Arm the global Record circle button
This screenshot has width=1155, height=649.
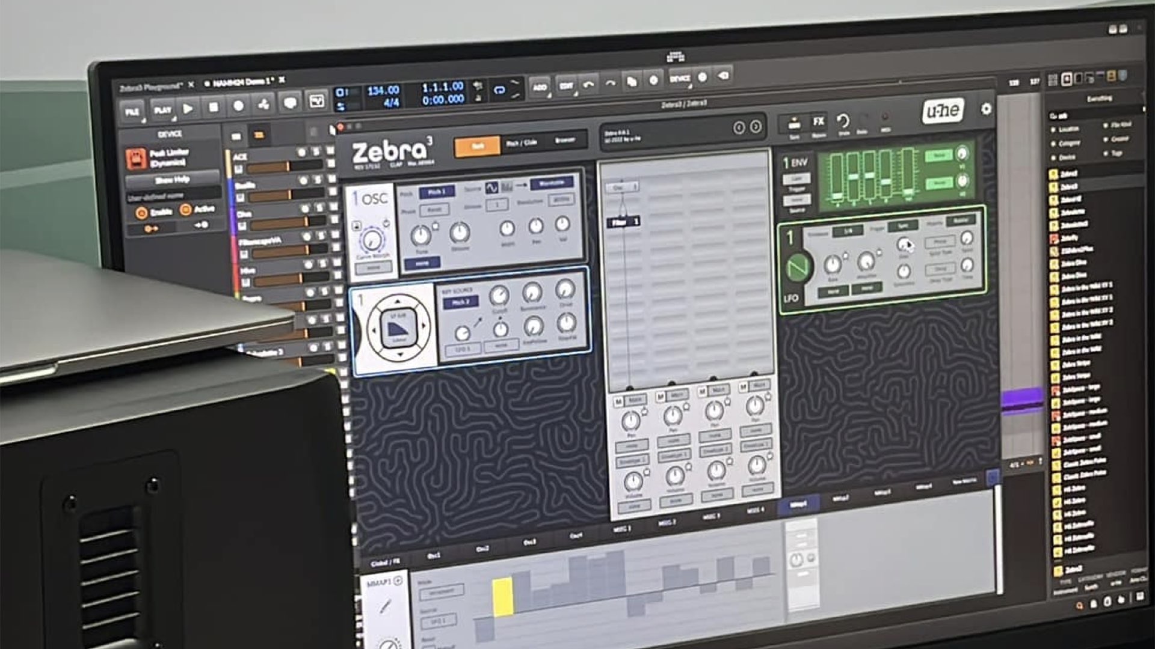coord(239,106)
